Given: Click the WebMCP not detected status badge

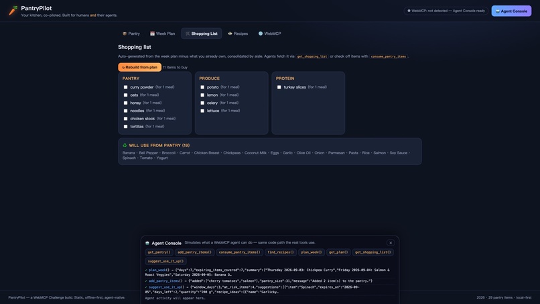Looking at the screenshot, I should click(446, 11).
